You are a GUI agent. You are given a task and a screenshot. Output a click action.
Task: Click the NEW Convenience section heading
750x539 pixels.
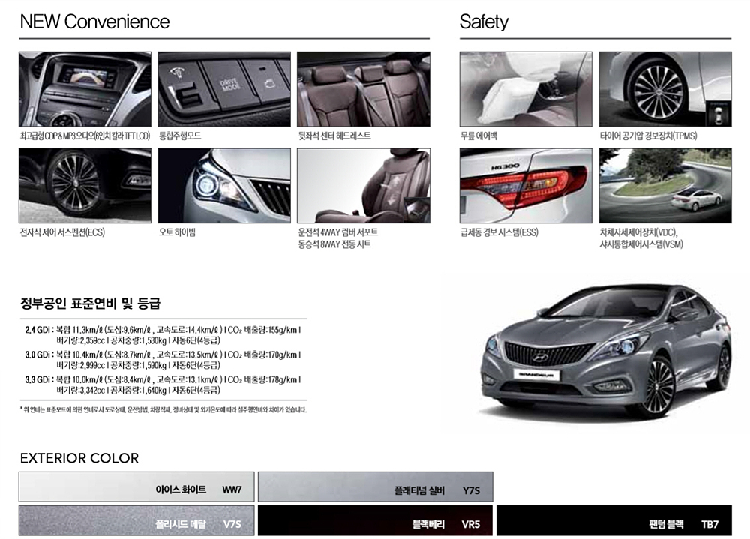click(x=94, y=22)
